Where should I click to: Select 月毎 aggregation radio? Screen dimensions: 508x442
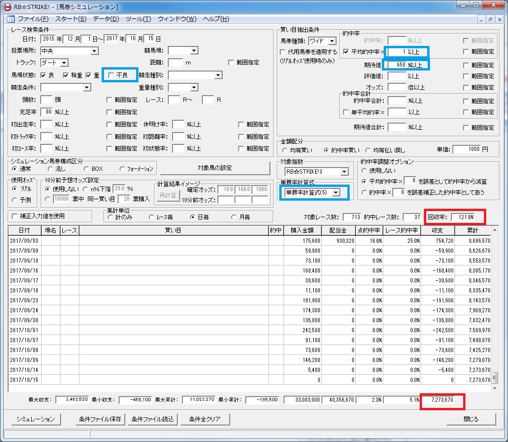pos(233,217)
